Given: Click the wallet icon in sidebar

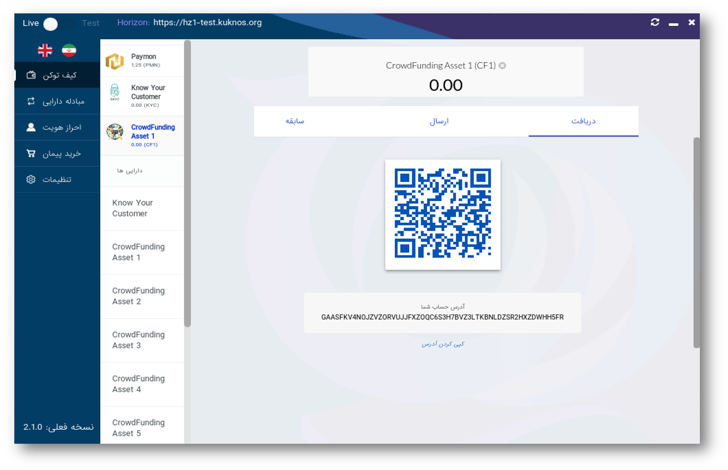Looking at the screenshot, I should [31, 75].
